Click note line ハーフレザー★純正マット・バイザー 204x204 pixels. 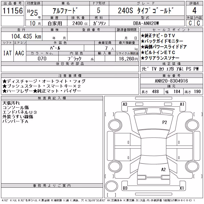pyautogui.click(x=42, y=91)
